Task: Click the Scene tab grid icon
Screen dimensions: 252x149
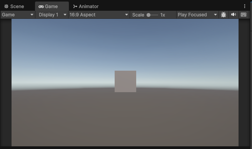Action: tap(6, 7)
